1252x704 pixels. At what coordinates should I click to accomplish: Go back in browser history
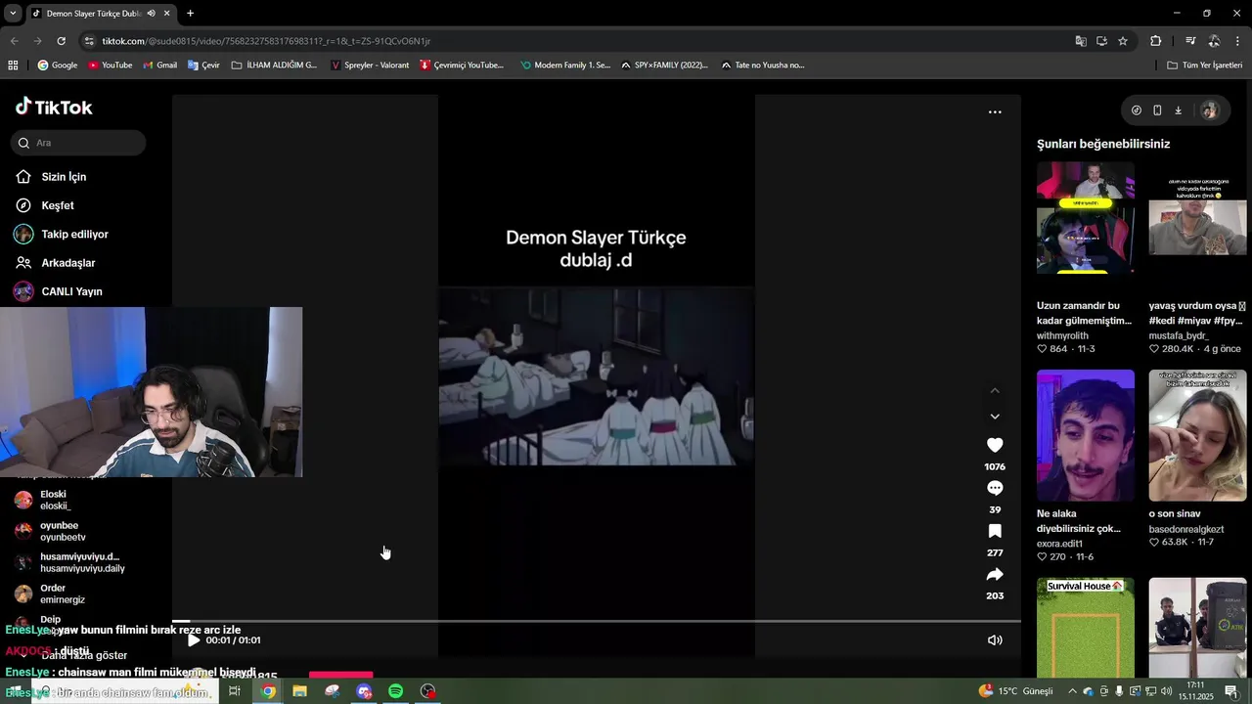(14, 41)
